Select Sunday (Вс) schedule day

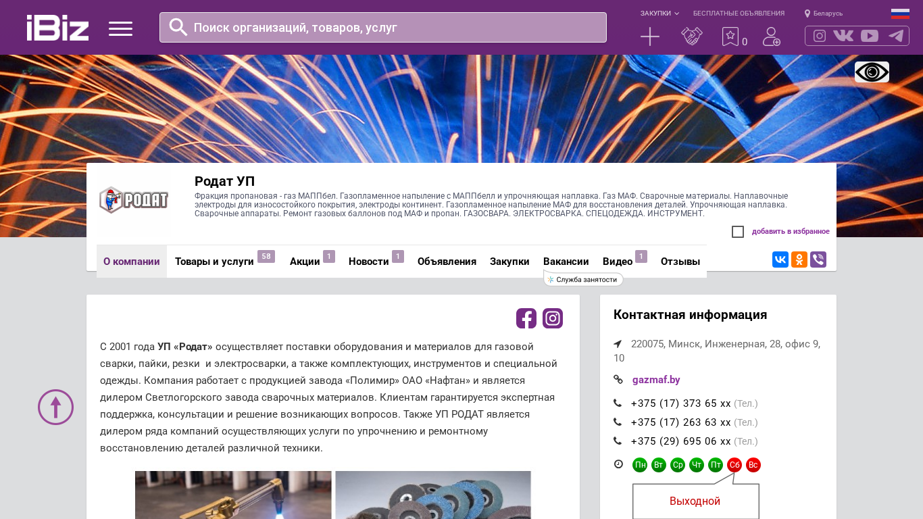(753, 465)
